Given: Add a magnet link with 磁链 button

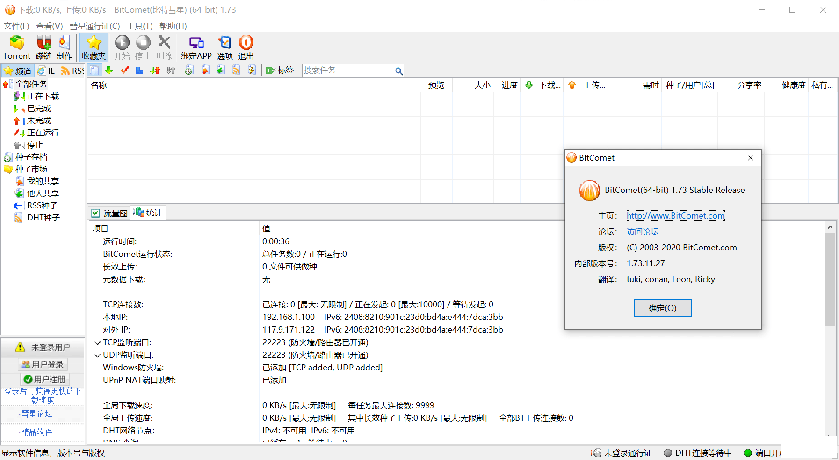Looking at the screenshot, I should tap(43, 48).
